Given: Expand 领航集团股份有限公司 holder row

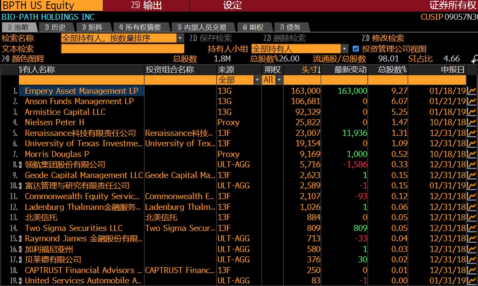Looking at the screenshot, I should (x=20, y=165).
